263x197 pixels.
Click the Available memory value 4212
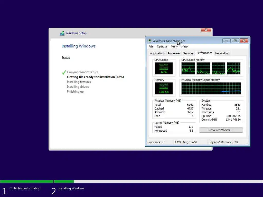coord(190,112)
